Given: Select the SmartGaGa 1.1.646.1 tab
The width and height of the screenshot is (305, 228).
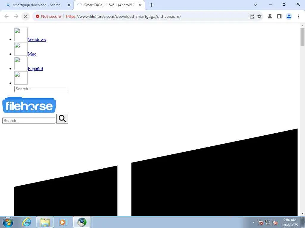Looking at the screenshot, I should (x=109, y=5).
